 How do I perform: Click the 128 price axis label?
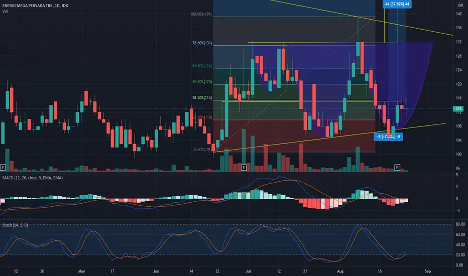pos(459,56)
